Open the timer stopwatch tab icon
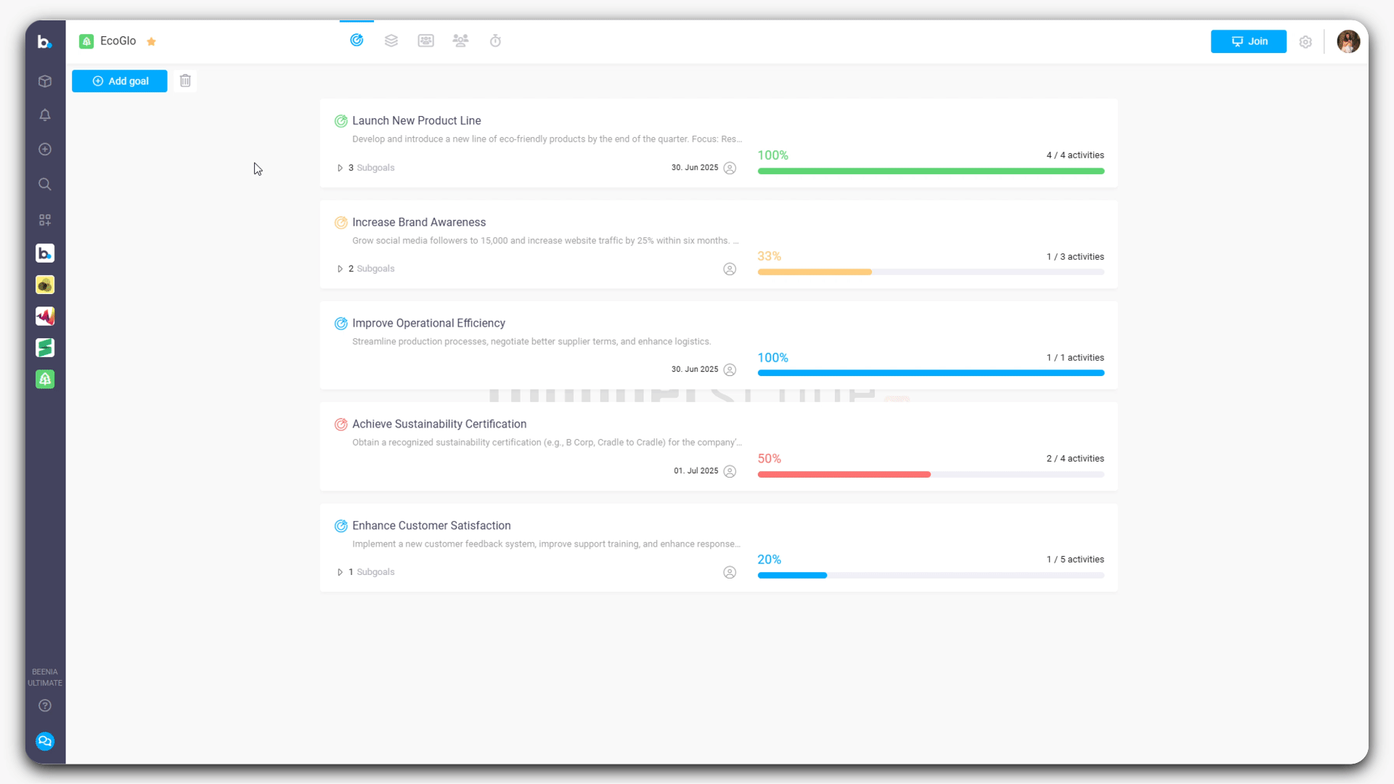Screen dimensions: 1394x784 (495, 41)
